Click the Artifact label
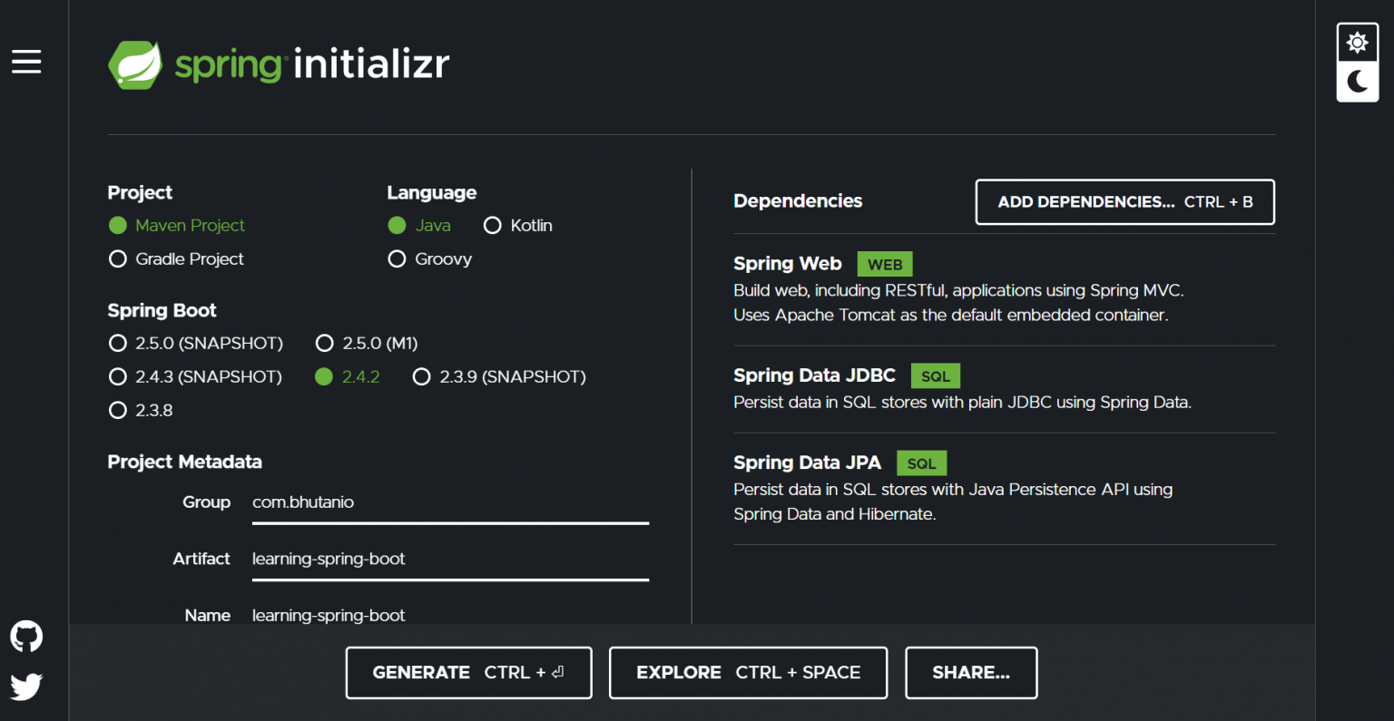This screenshot has width=1394, height=721. coord(201,559)
